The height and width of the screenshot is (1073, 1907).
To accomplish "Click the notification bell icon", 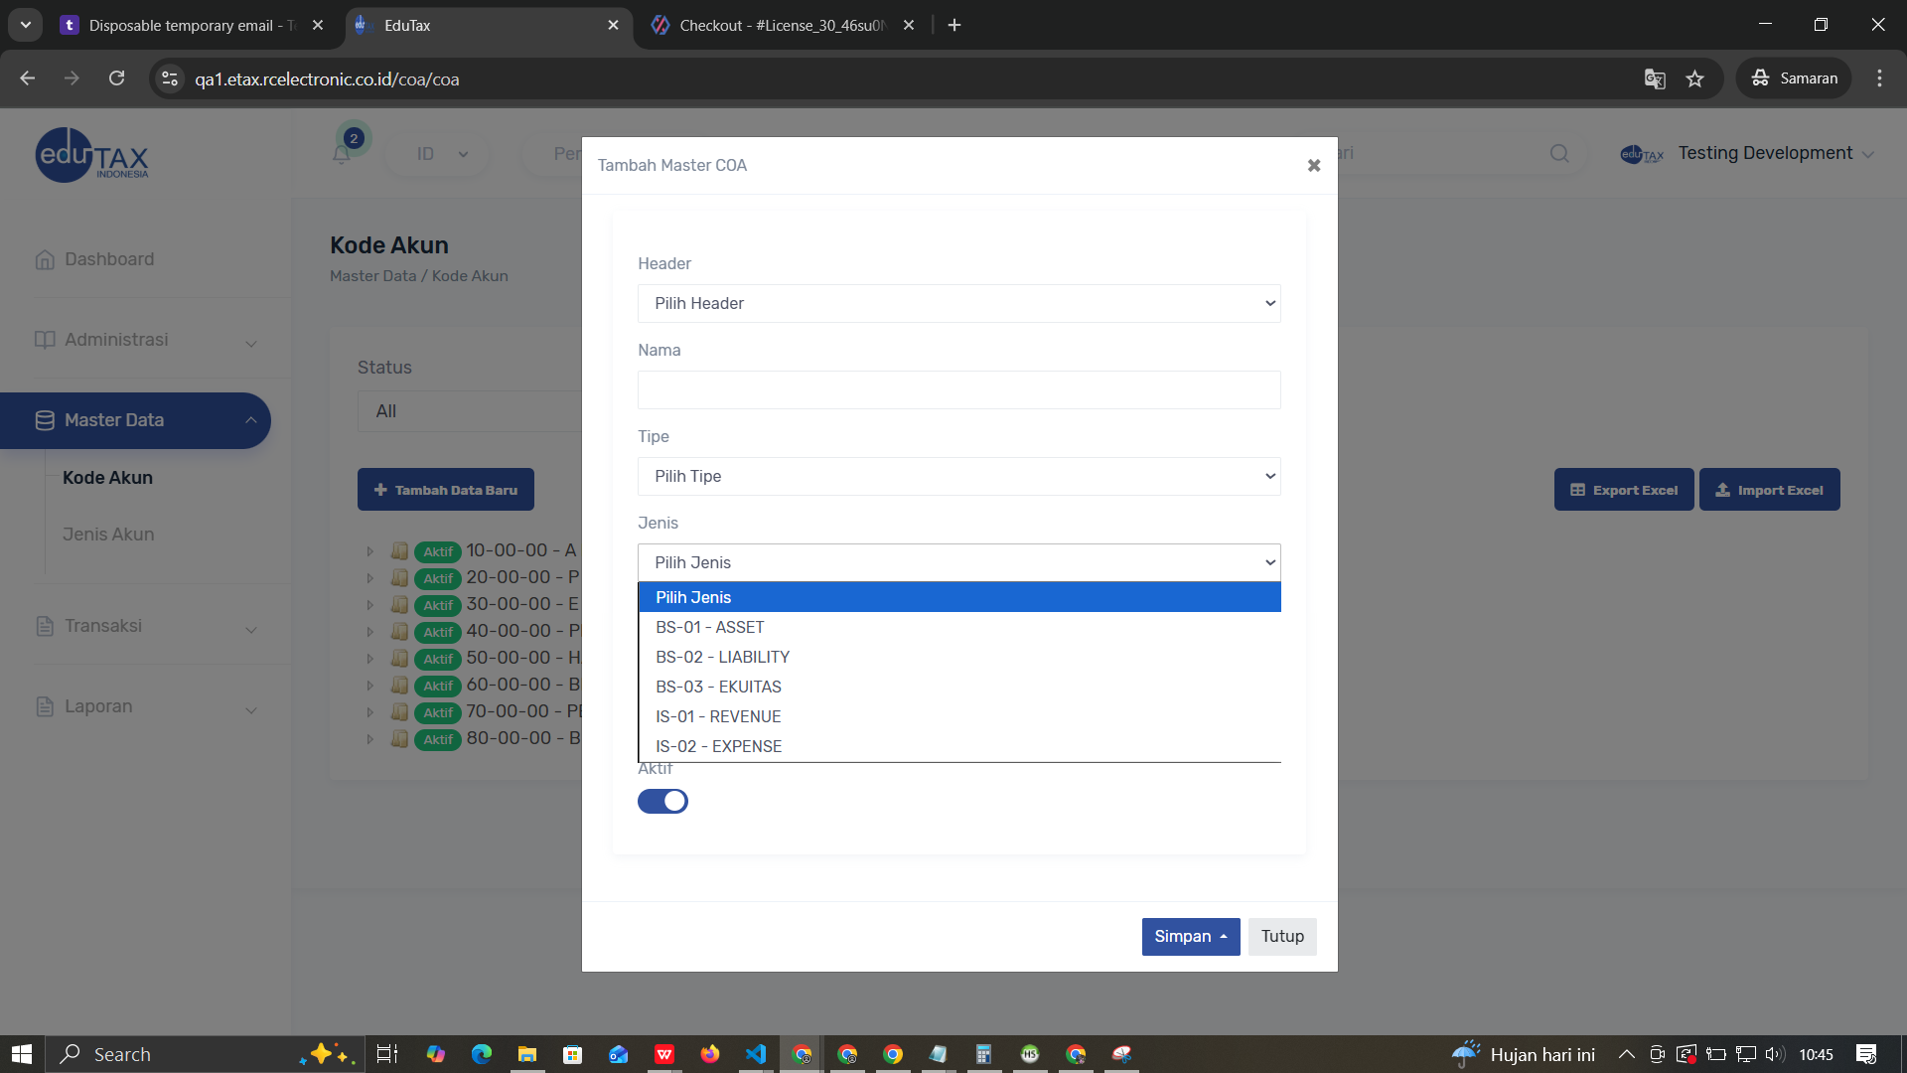I will pyautogui.click(x=341, y=155).
